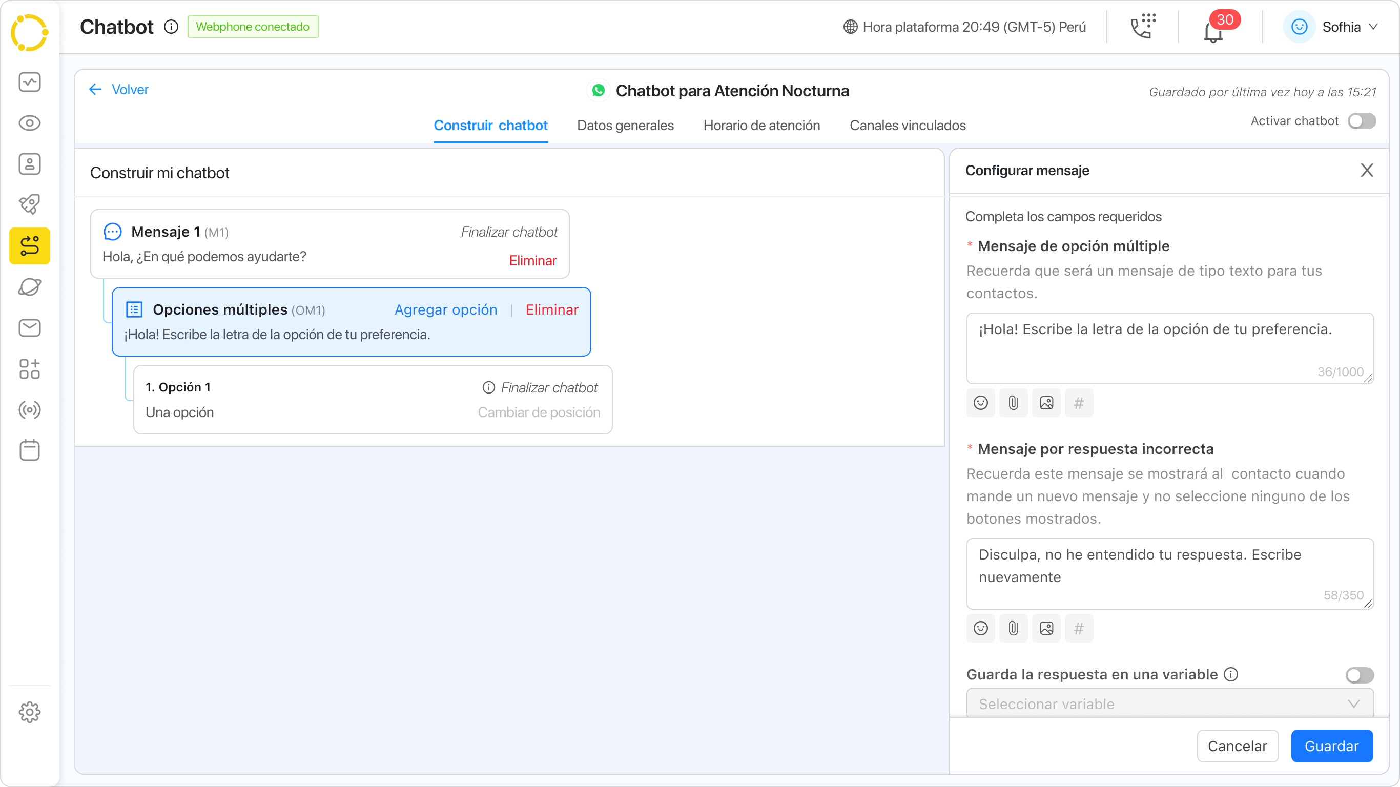Click info icon beside Guarda la respuesta en una variable
The height and width of the screenshot is (787, 1400).
pos(1231,674)
